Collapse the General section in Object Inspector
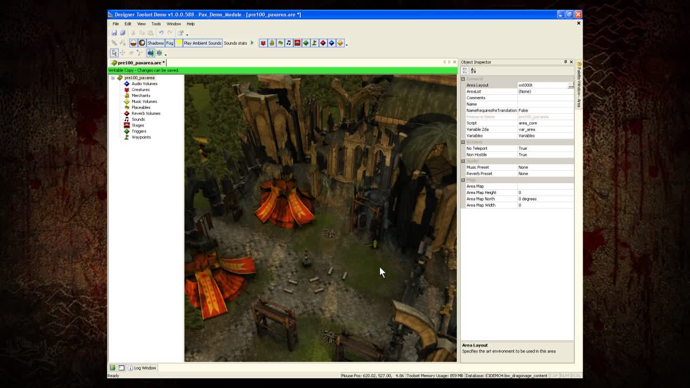690x388 pixels. [463, 79]
